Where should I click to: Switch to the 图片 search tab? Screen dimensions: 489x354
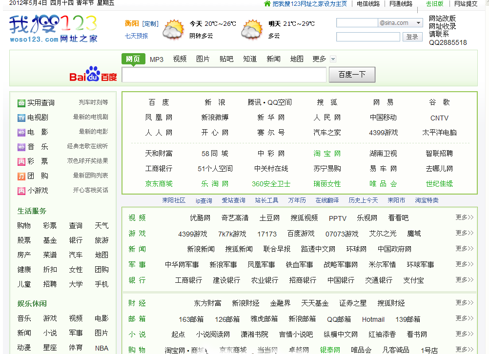coord(203,59)
